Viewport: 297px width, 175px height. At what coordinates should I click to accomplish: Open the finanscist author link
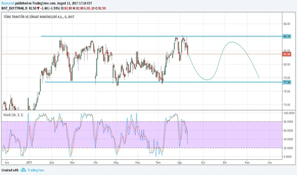(8, 3)
